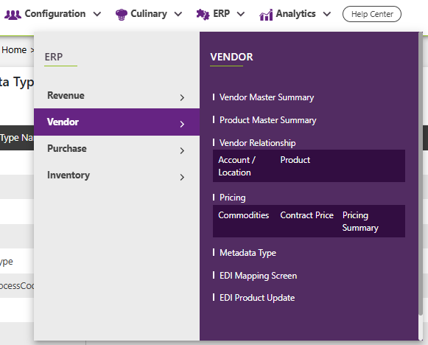Open the Help Center button
The image size is (428, 345).
pyautogui.click(x=372, y=14)
